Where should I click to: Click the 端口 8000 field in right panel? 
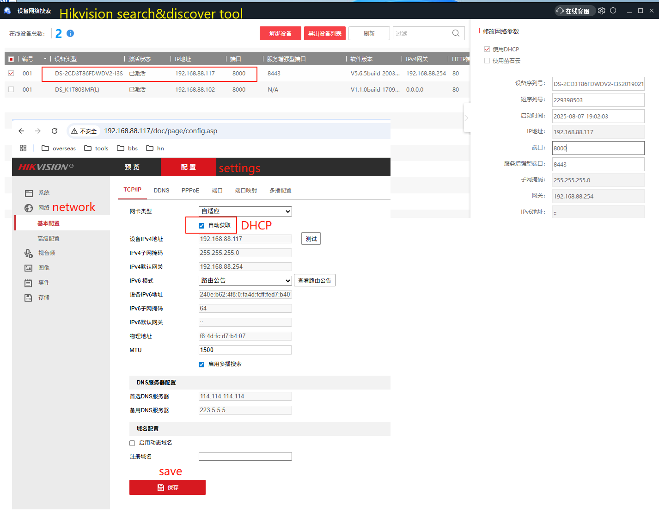598,148
